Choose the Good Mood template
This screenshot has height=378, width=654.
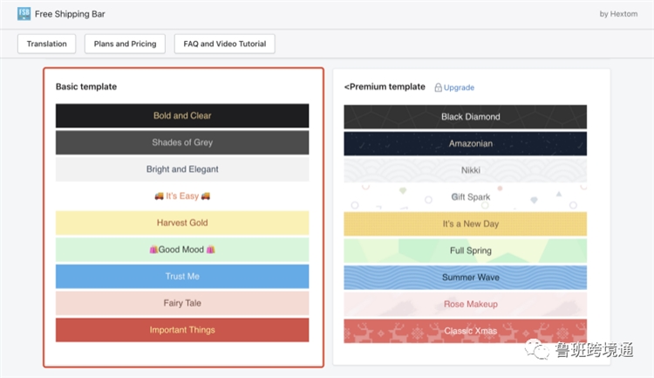pyautogui.click(x=182, y=250)
